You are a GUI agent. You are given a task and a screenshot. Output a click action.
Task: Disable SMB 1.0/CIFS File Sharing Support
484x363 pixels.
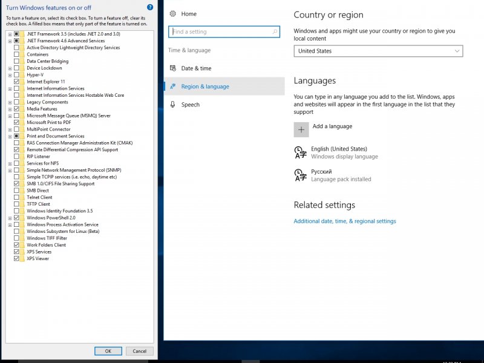click(x=16, y=184)
